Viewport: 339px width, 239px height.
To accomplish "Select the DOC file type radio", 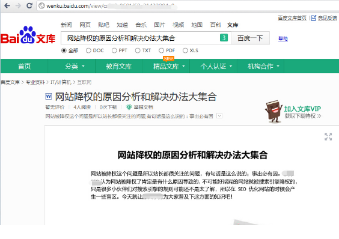I will pyautogui.click(x=88, y=50).
